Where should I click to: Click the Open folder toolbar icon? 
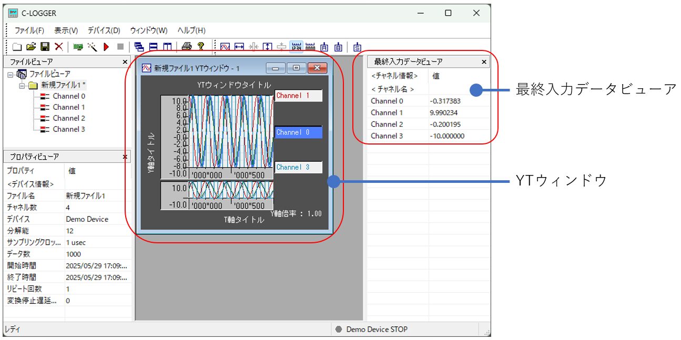tap(31, 47)
